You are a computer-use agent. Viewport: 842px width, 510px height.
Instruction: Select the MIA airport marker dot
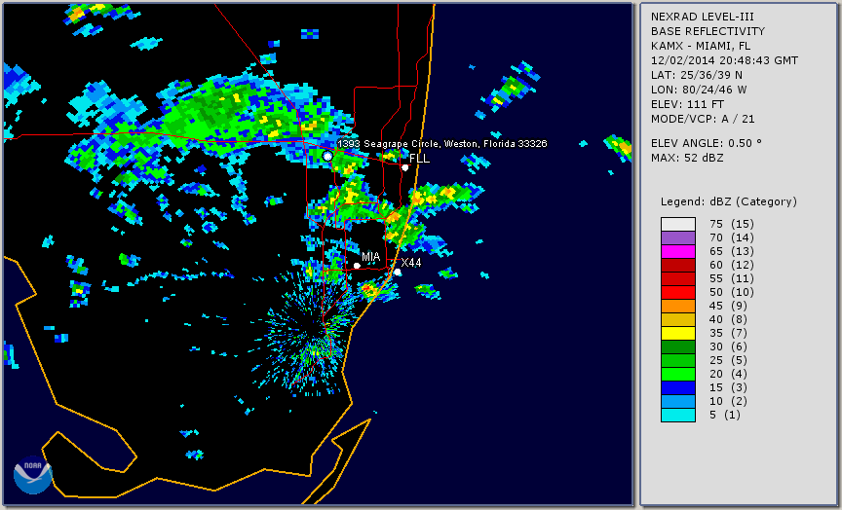357,266
